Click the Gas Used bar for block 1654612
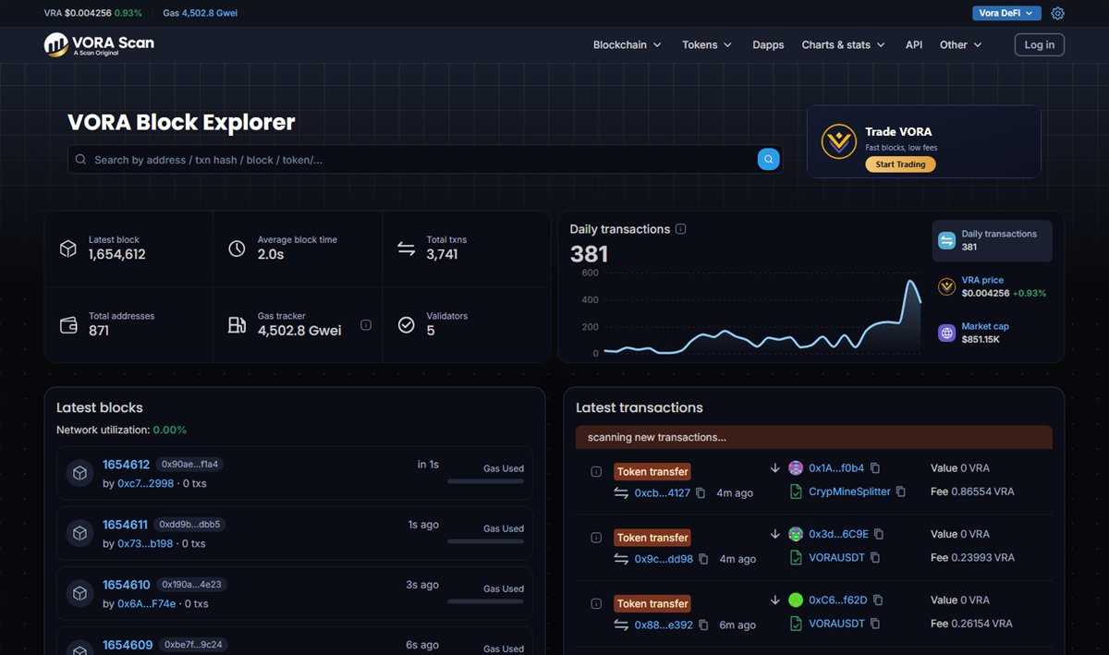1109x655 pixels. click(486, 481)
